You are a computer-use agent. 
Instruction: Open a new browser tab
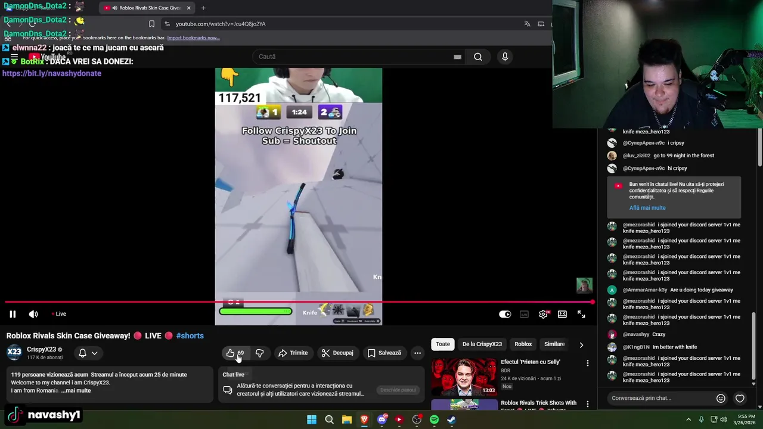pyautogui.click(x=203, y=8)
